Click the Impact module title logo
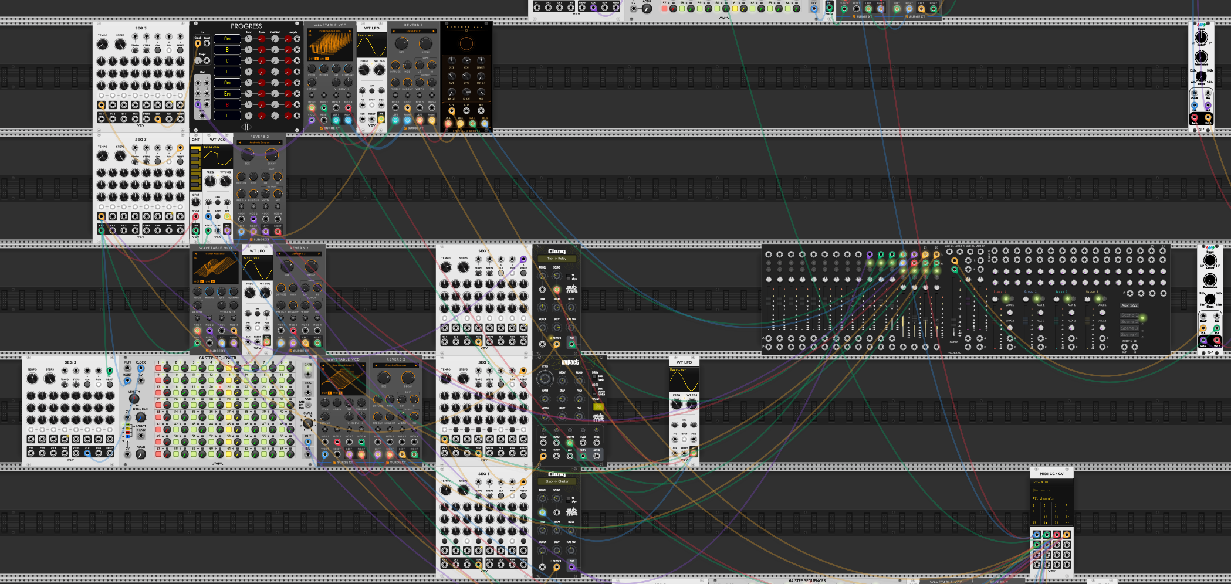 point(570,362)
